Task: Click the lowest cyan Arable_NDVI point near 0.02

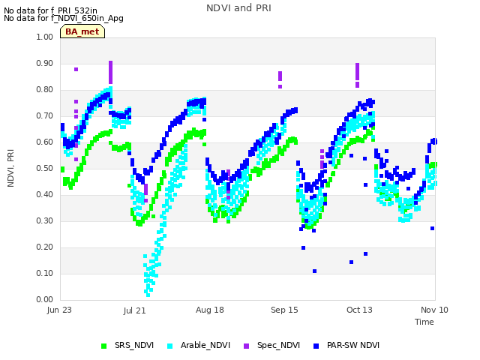Action: pyautogui.click(x=148, y=295)
